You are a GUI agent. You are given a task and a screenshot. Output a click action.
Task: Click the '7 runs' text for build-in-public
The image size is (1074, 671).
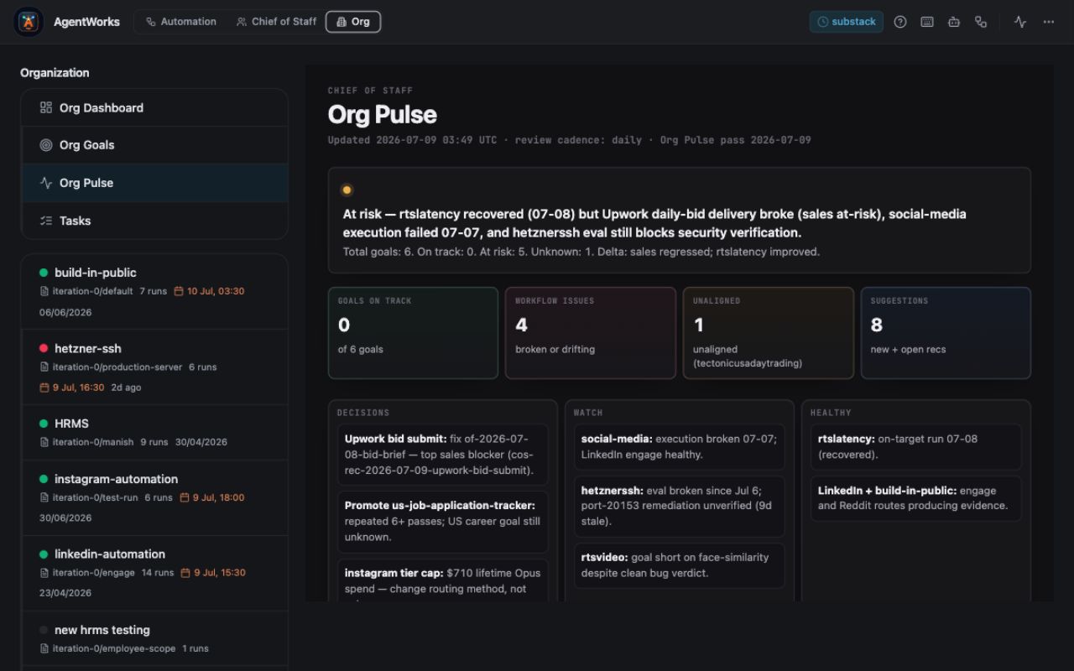pyautogui.click(x=154, y=291)
